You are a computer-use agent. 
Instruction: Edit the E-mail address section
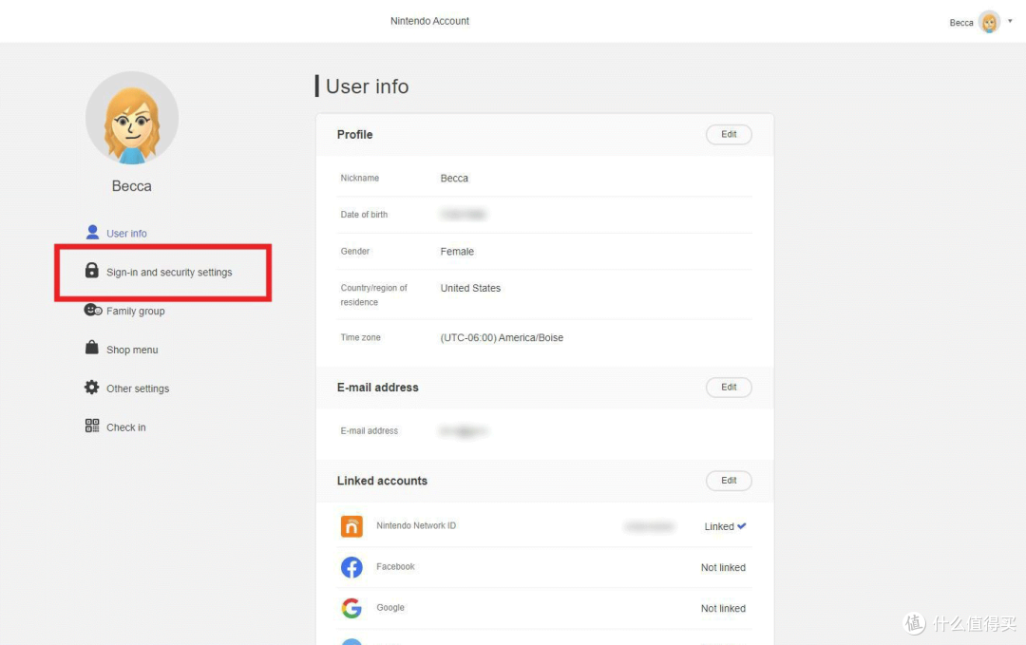(729, 388)
